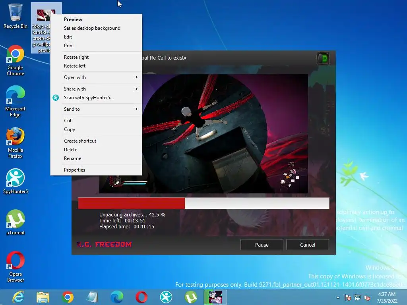This screenshot has height=305, width=407.
Task: Pause the installer unpacking
Action: (x=262, y=245)
